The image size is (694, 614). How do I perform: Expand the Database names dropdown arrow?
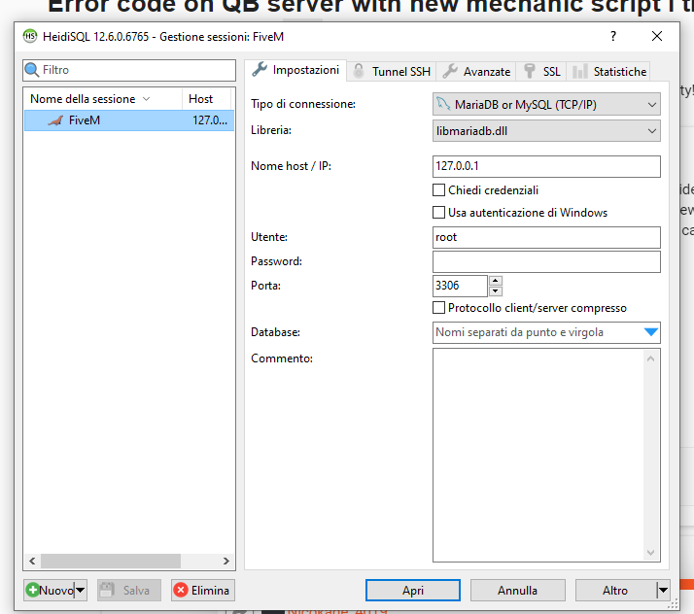pos(650,332)
